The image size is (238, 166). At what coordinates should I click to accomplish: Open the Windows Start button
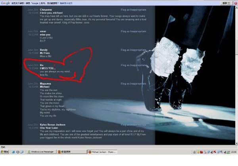[x=5, y=152]
